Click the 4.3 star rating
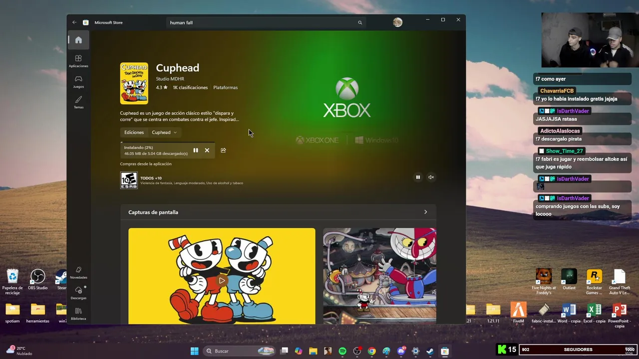Image resolution: width=639 pixels, height=359 pixels. coord(162,87)
